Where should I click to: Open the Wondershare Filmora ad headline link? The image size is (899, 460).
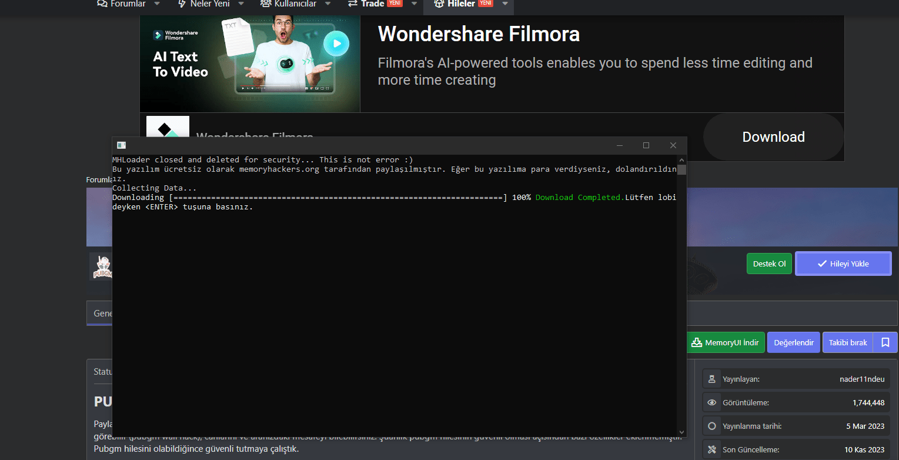479,34
